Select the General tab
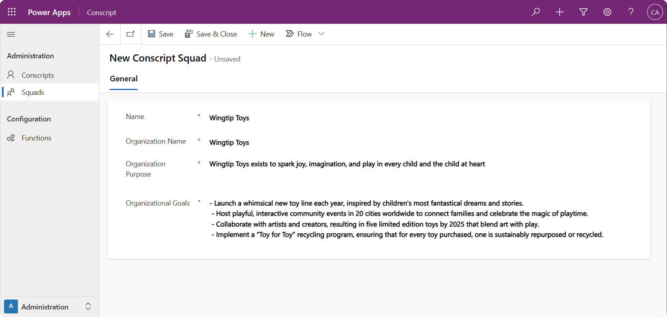 click(124, 79)
